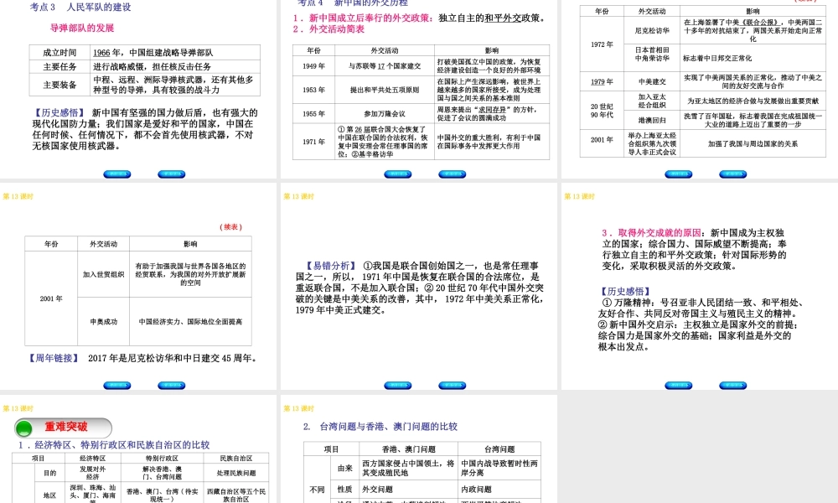Select the 提出和平共处五项原则 cell
The height and width of the screenshot is (503, 838).
click(385, 90)
